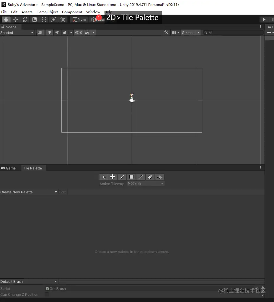The height and width of the screenshot is (302, 274).
Task: Open custom editor tools in main toolbar
Action: 63,19
